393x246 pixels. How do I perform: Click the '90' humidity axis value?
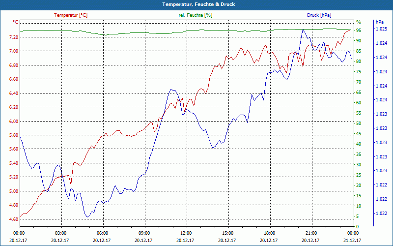pos(359,41)
